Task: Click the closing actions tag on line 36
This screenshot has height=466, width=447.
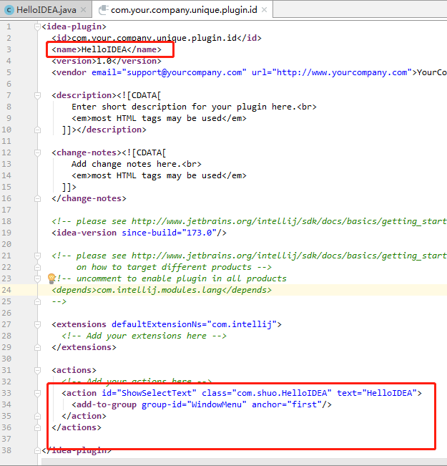Action: coord(77,427)
